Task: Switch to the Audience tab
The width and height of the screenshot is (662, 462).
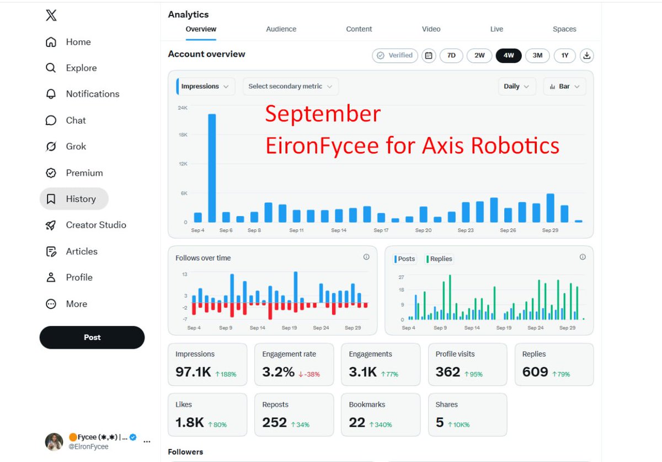Action: pyautogui.click(x=281, y=29)
